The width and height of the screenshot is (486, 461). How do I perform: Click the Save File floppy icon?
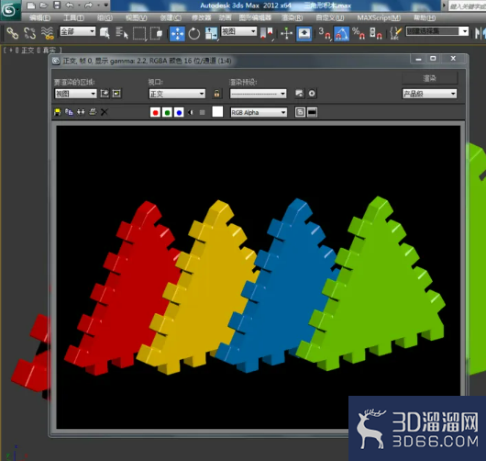[57, 6]
